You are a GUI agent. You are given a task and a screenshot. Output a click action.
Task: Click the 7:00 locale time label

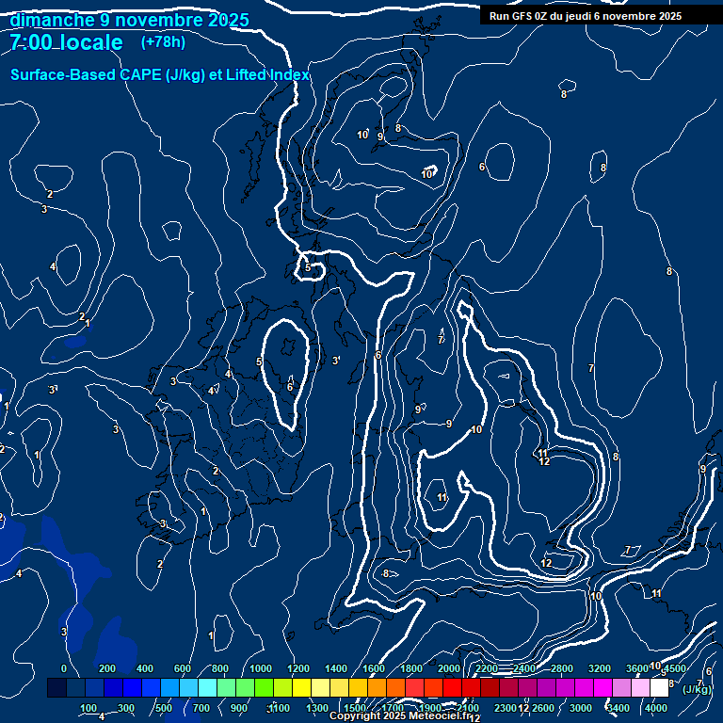(x=66, y=42)
